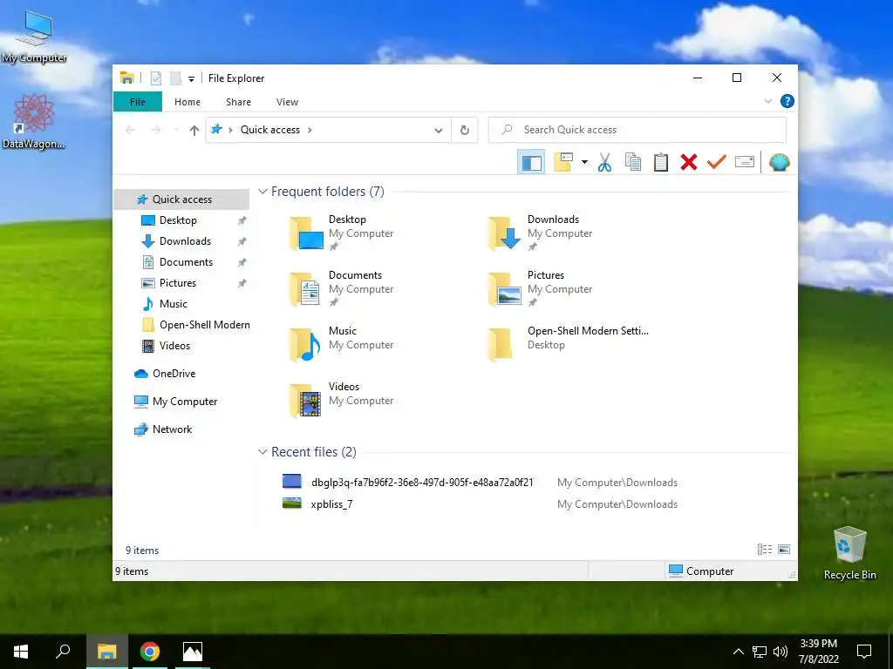Screen dimensions: 893x669
Task: Click the Windows Start button
Action: click(21, 652)
